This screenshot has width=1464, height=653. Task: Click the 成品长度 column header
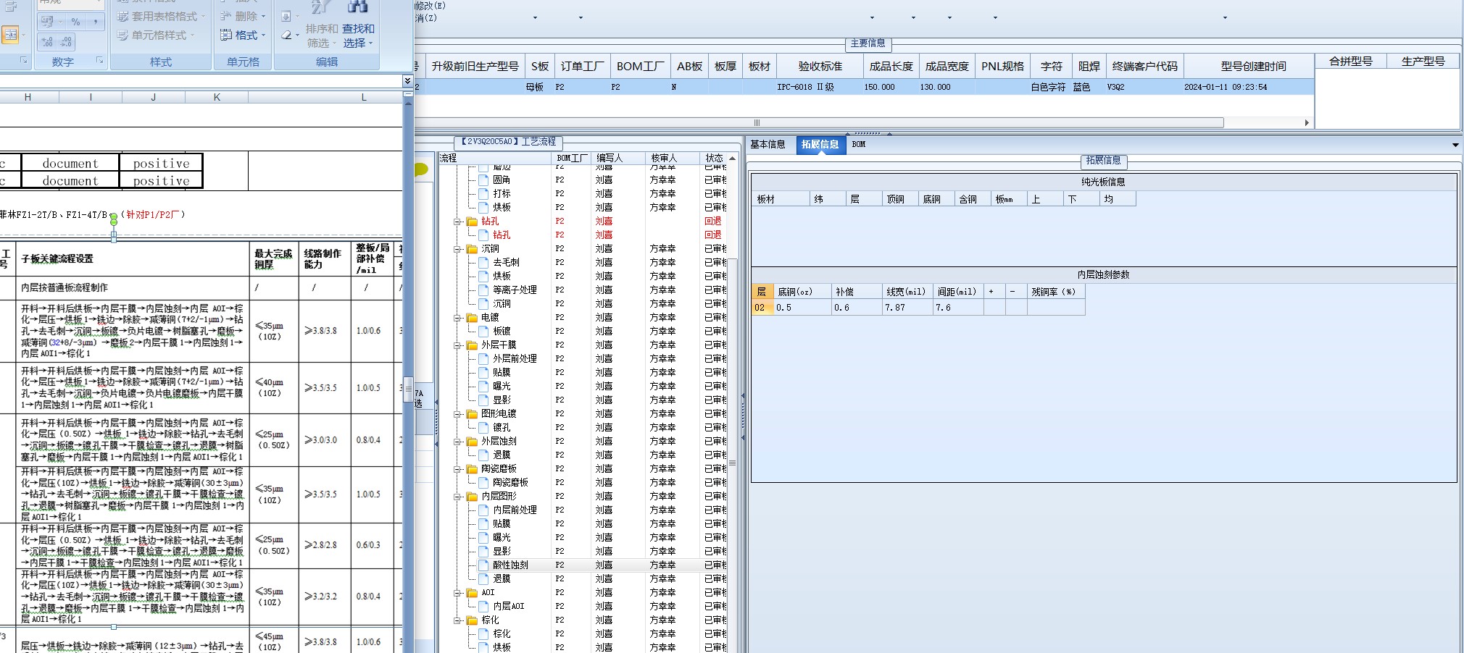(x=891, y=66)
